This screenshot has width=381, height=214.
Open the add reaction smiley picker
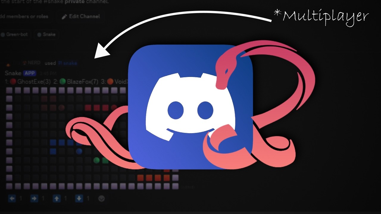[x=102, y=199]
